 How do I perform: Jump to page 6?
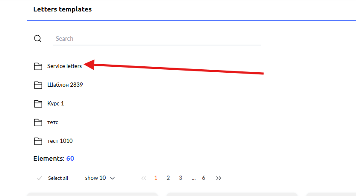click(204, 178)
